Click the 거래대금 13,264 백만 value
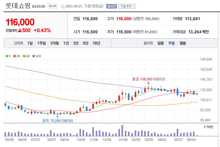220x147 pixels. click(x=199, y=32)
